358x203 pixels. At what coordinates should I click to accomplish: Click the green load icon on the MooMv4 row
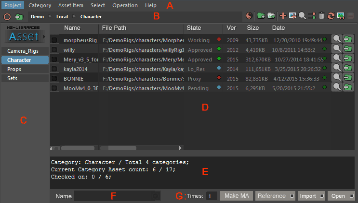pos(348,87)
